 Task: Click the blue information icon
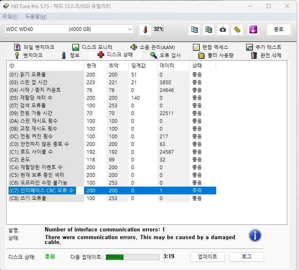(x=255, y=235)
